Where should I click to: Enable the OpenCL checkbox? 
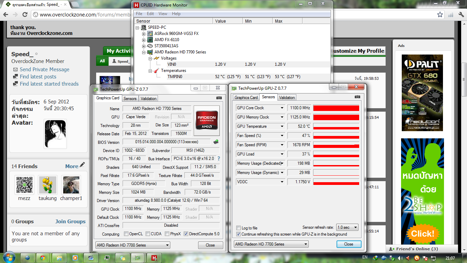126,234
